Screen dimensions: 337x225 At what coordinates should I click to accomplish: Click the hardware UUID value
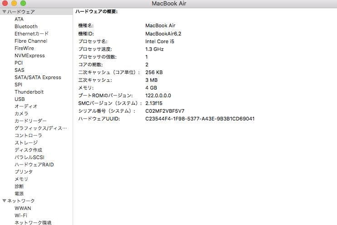pos(200,119)
